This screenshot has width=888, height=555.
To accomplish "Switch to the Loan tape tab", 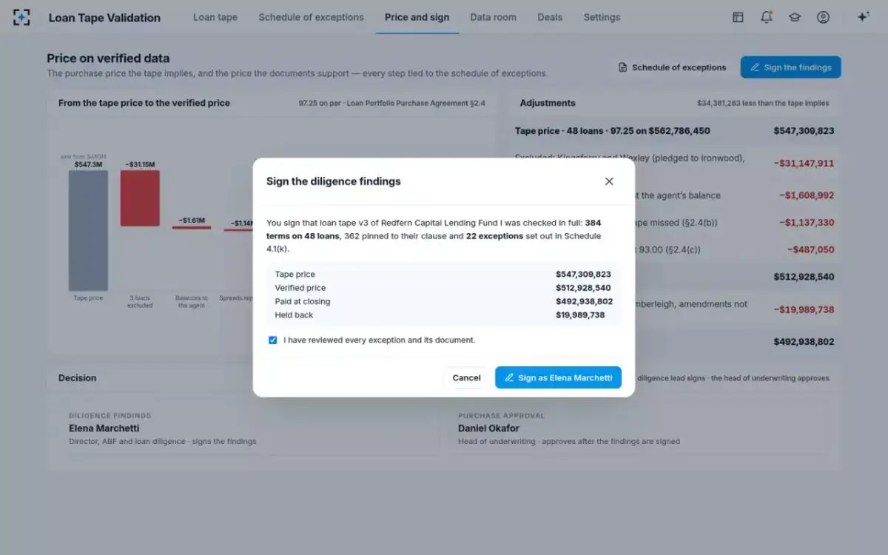I will (x=215, y=17).
